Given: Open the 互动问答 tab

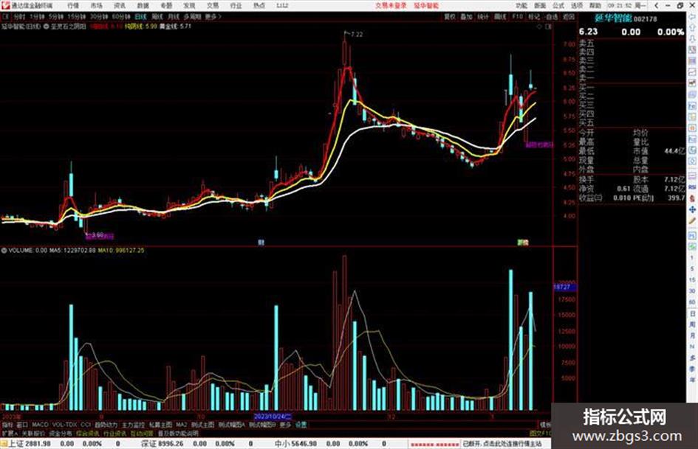Looking at the screenshot, I should click(x=142, y=434).
